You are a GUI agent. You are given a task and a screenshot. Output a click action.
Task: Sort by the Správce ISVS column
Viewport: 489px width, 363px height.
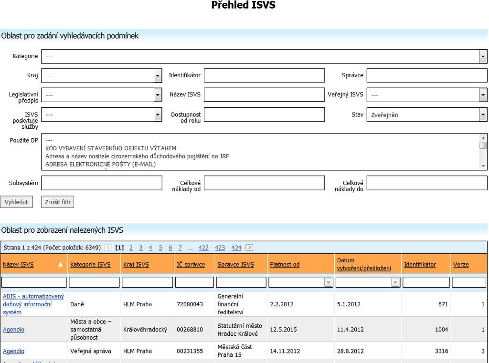click(x=236, y=265)
